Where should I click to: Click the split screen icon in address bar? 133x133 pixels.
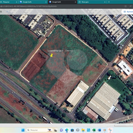pos(126,6)
